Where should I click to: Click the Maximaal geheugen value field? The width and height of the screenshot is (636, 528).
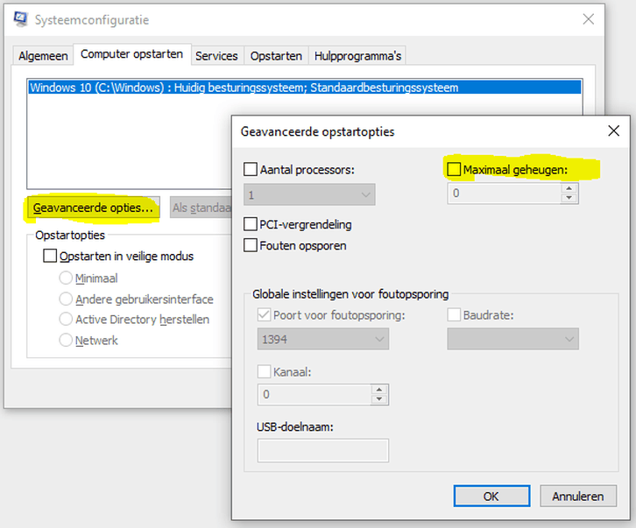click(505, 193)
